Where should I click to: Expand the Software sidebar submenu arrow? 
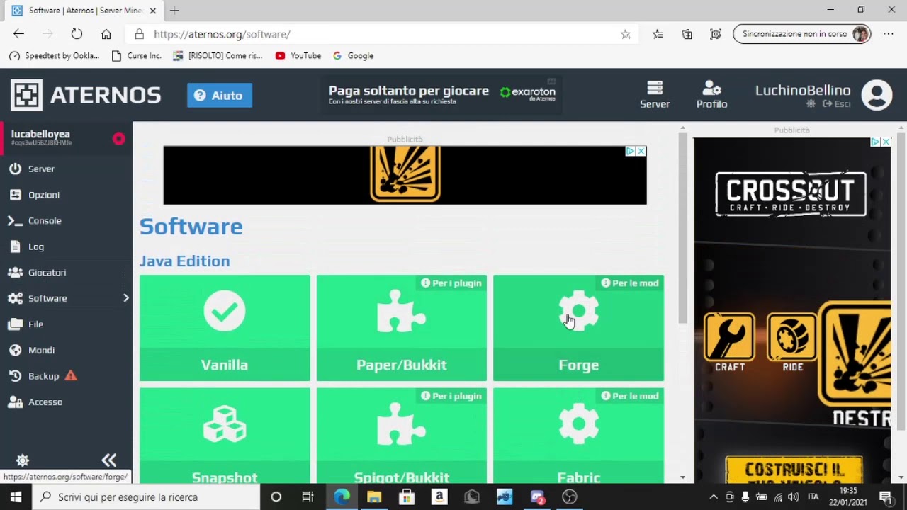point(125,298)
